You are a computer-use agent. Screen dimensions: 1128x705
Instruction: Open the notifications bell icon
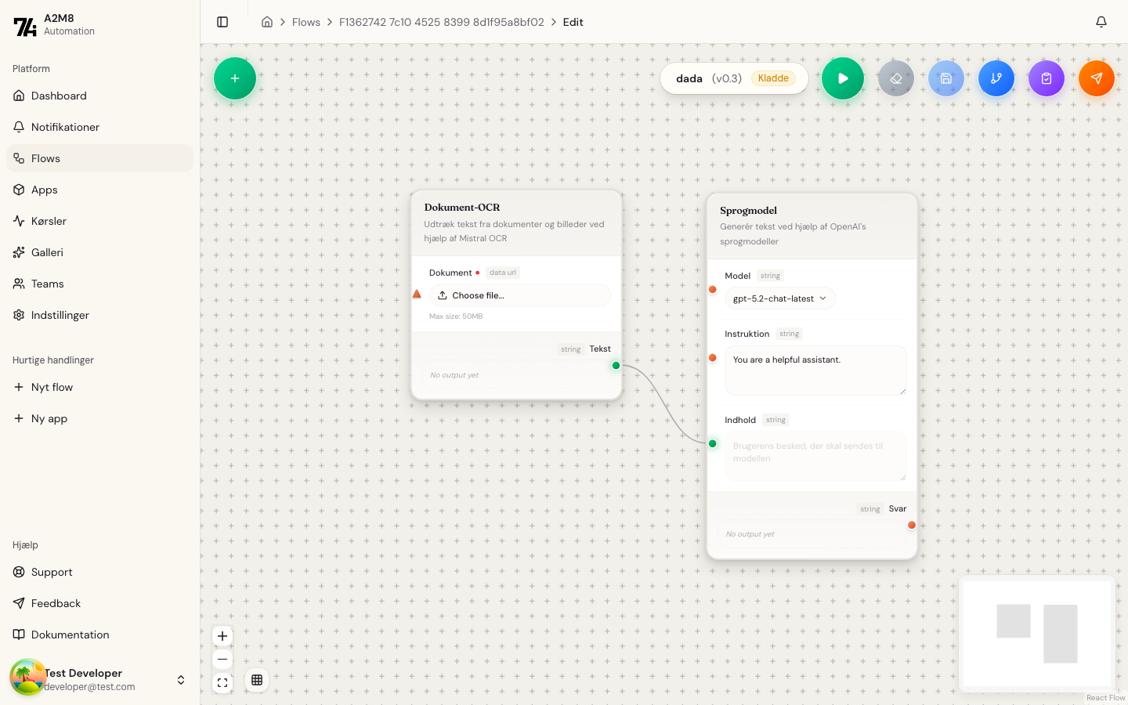point(1101,22)
